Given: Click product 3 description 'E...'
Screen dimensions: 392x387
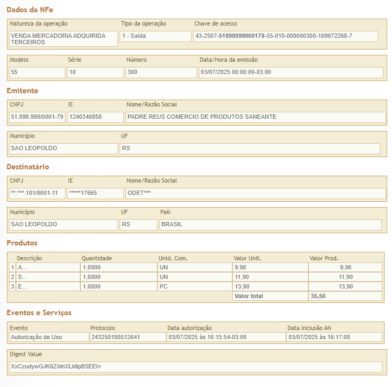Looking at the screenshot, I should (48, 286).
